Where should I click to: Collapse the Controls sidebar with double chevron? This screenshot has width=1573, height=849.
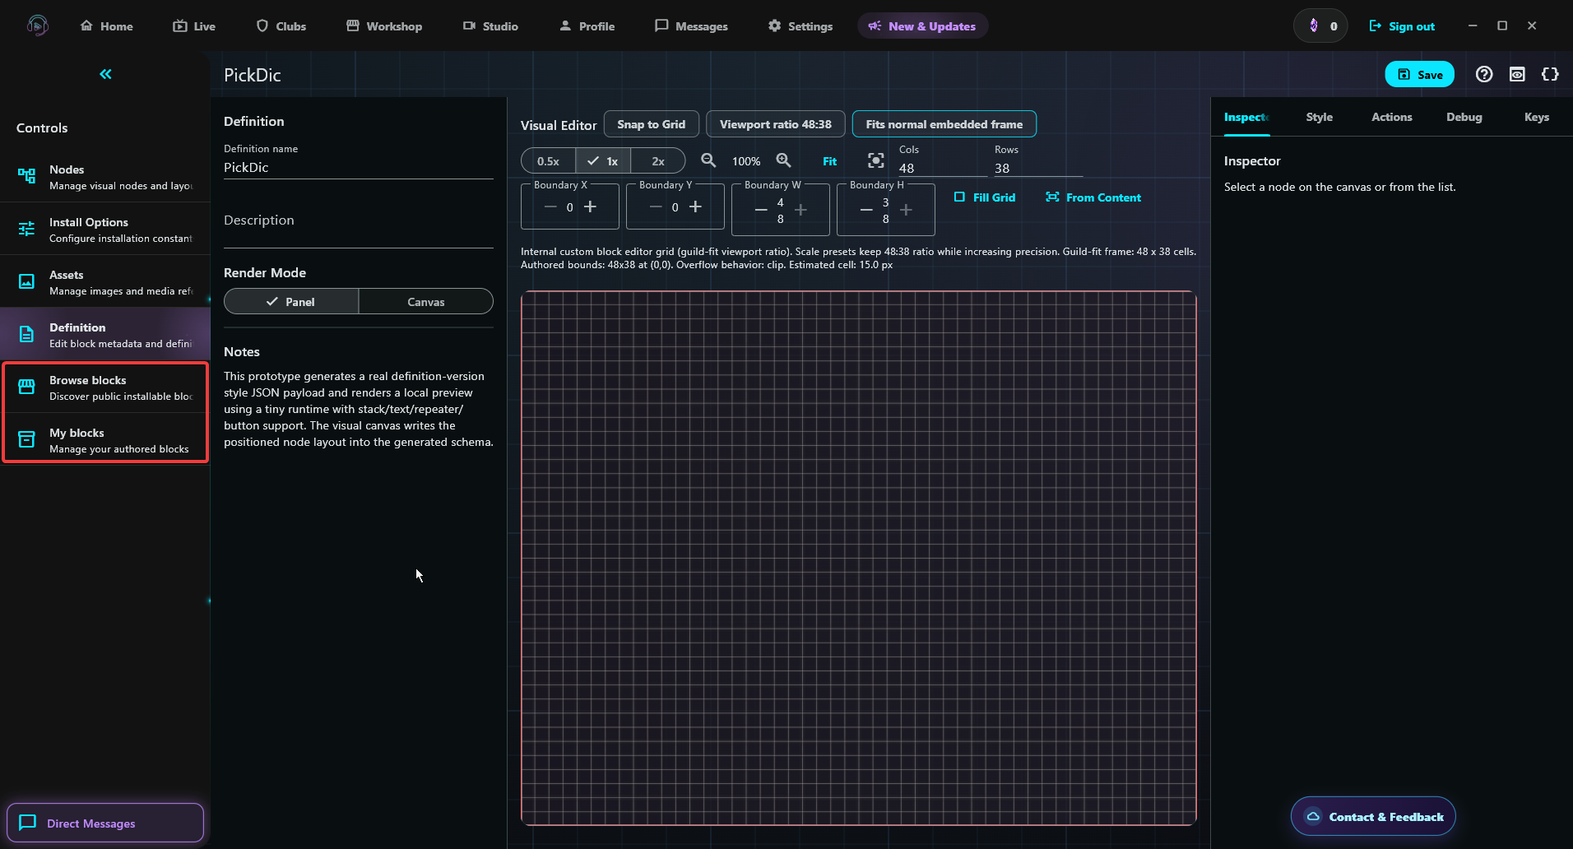(x=105, y=74)
